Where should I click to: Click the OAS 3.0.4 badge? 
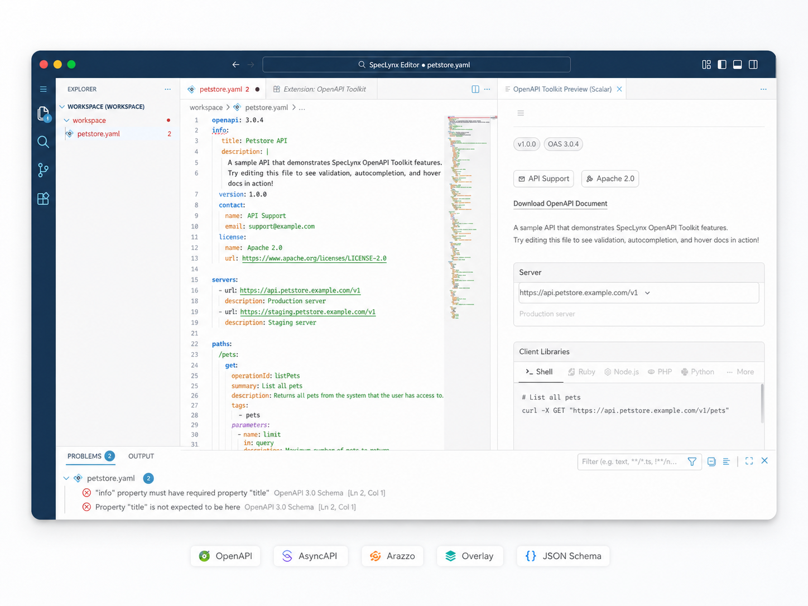click(563, 144)
